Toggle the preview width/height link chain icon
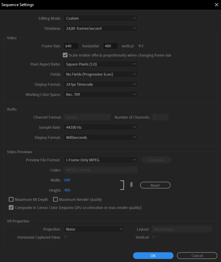This screenshot has width=221, height=262. point(131,185)
